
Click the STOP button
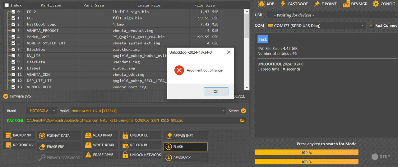coord(381,157)
